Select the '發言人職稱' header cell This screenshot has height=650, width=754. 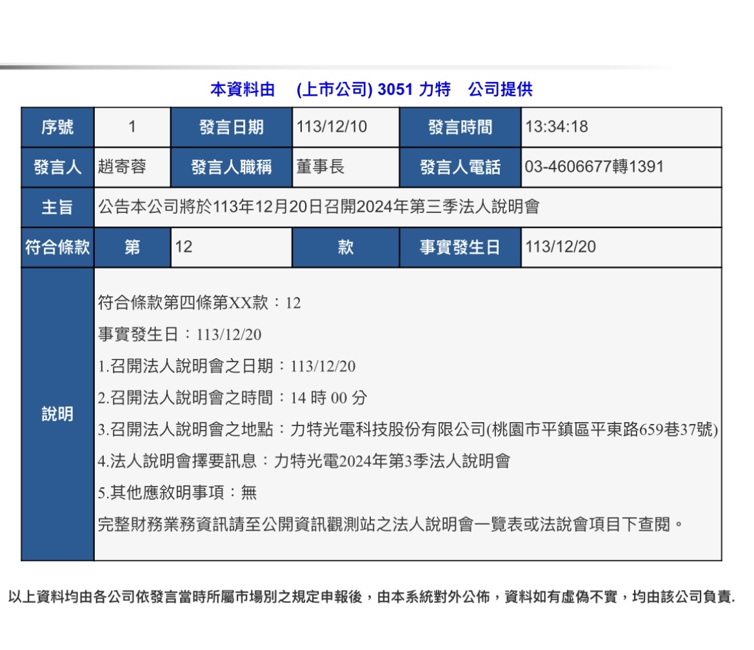[x=232, y=167]
